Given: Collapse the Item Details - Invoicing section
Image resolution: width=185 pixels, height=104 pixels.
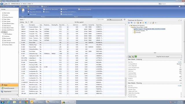Looking at the screenshot, I should pos(181,60).
